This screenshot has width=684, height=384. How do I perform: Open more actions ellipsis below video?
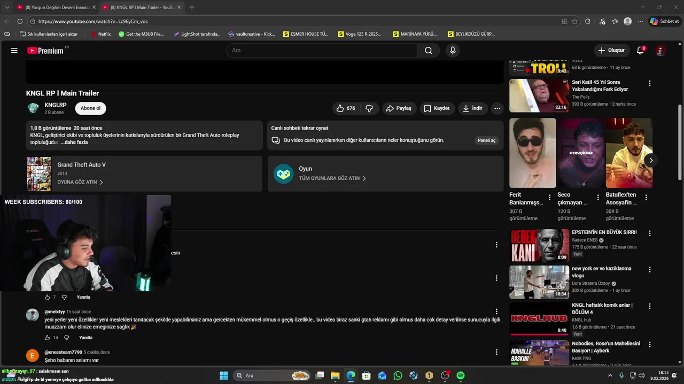click(497, 108)
